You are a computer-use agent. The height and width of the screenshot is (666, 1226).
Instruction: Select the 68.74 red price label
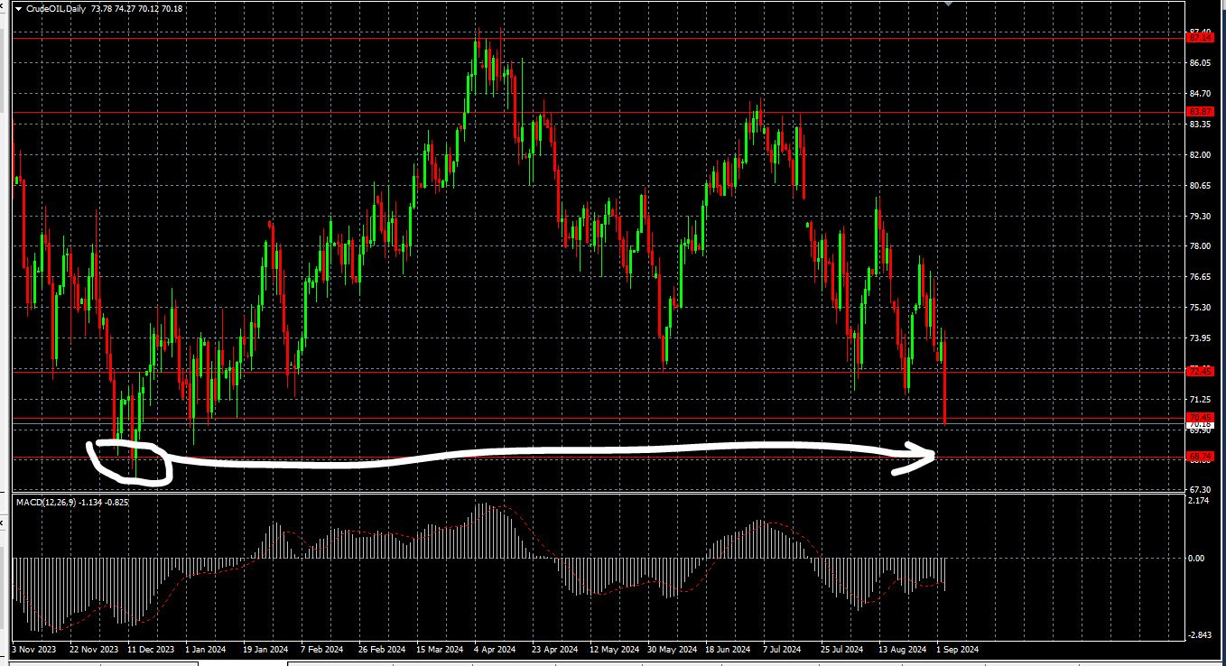point(1201,457)
